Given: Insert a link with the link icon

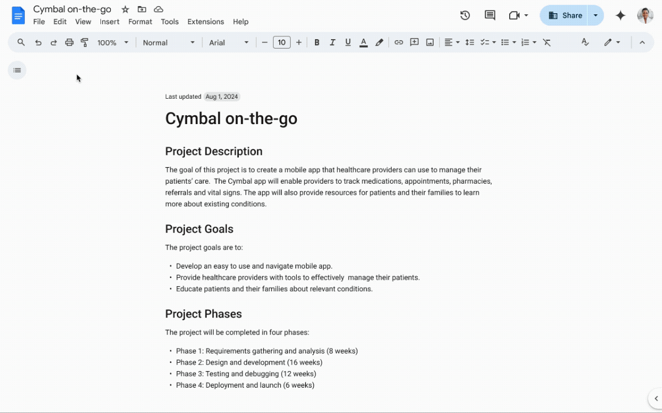Looking at the screenshot, I should [x=398, y=42].
